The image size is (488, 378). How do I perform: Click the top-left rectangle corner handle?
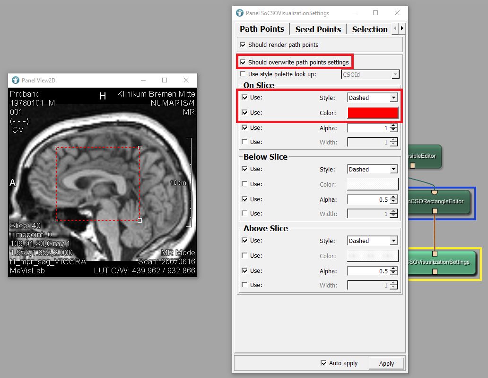click(x=57, y=148)
